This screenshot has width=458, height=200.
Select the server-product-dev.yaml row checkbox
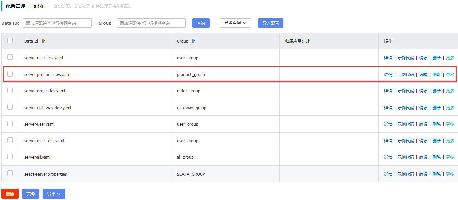click(10, 74)
